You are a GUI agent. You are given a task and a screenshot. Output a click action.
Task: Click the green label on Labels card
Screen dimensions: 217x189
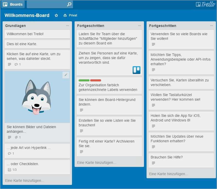coord(84,80)
